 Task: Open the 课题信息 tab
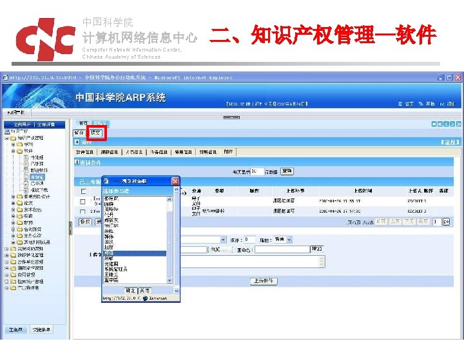[110, 152]
